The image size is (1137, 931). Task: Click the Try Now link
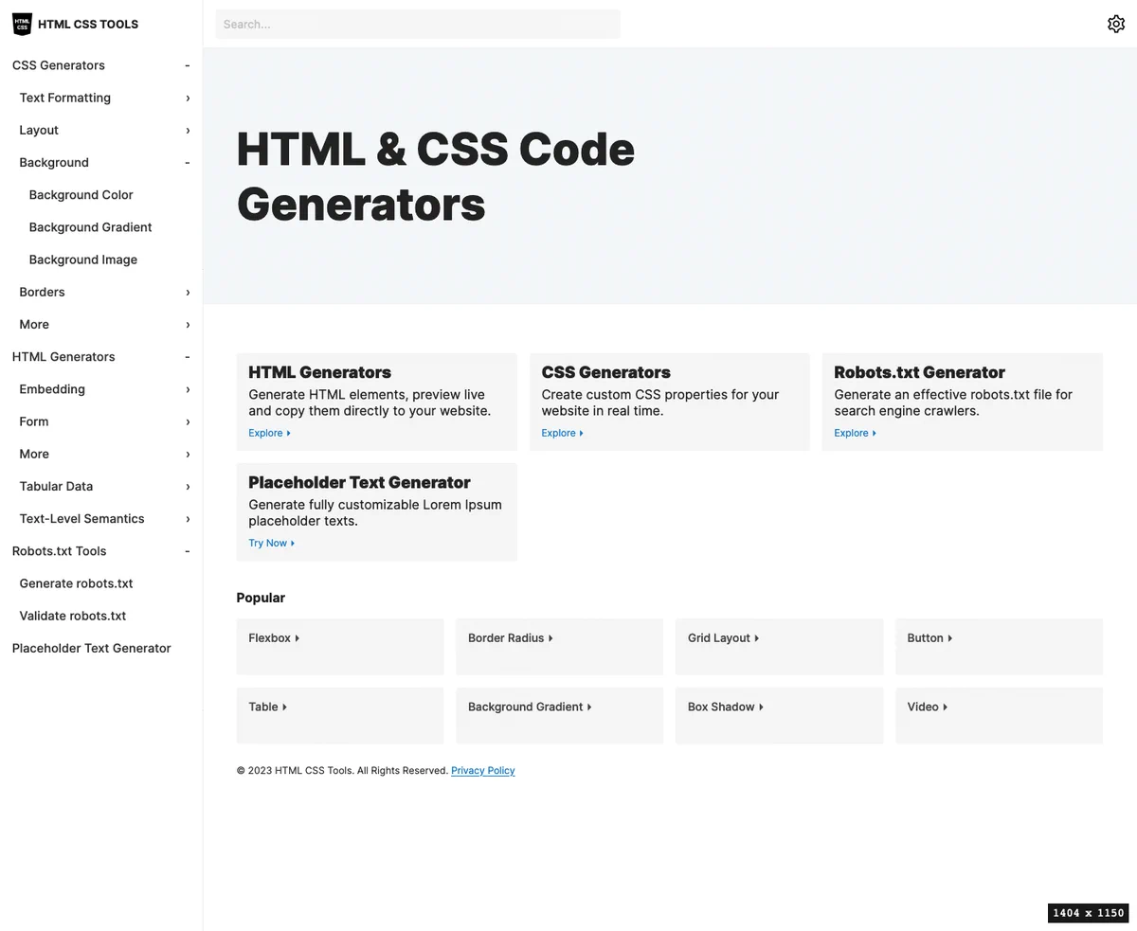coord(271,543)
